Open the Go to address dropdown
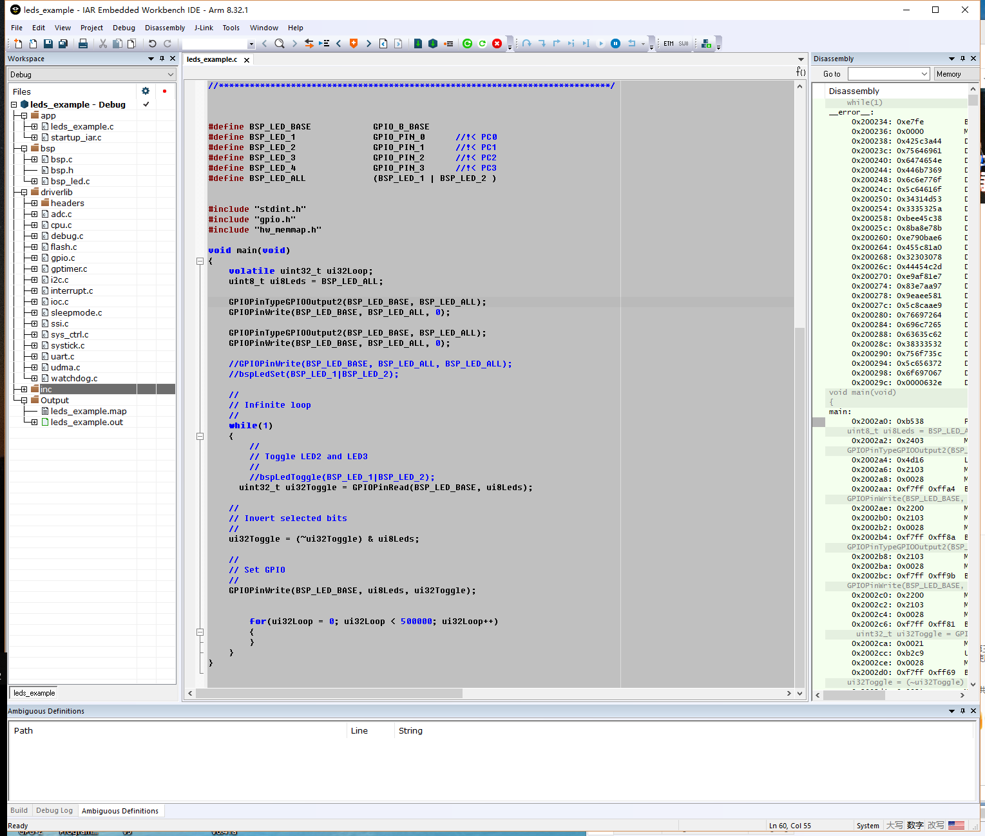985x836 pixels. tap(924, 74)
